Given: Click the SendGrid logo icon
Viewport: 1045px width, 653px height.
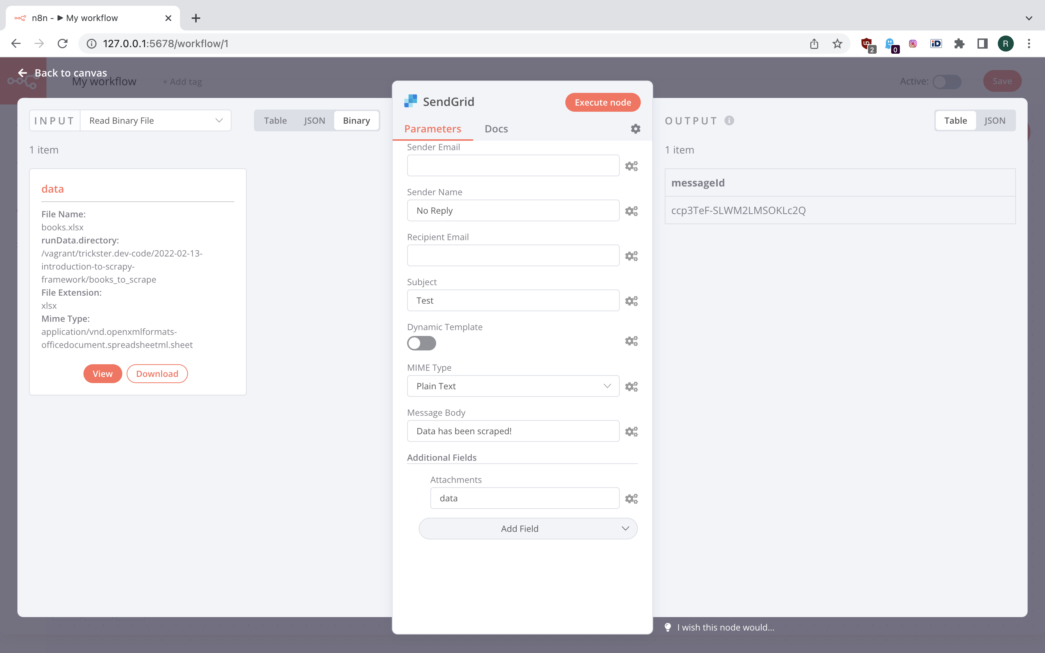Looking at the screenshot, I should coord(410,101).
